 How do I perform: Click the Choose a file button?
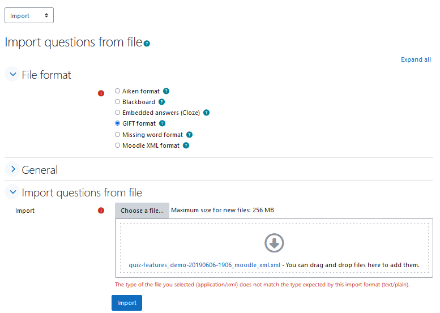[142, 211]
